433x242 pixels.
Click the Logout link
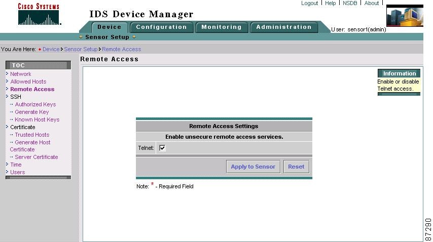coord(310,3)
